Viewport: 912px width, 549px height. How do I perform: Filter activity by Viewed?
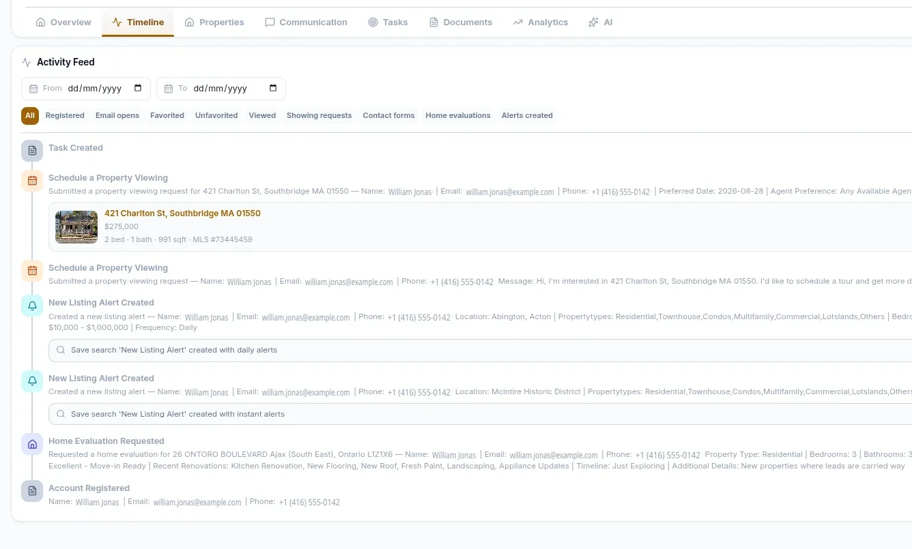tap(262, 116)
